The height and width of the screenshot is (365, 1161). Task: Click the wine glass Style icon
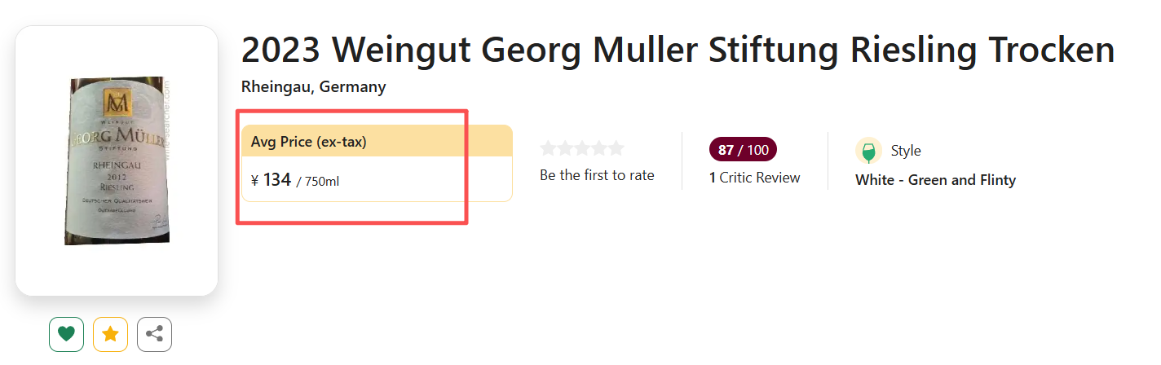868,151
